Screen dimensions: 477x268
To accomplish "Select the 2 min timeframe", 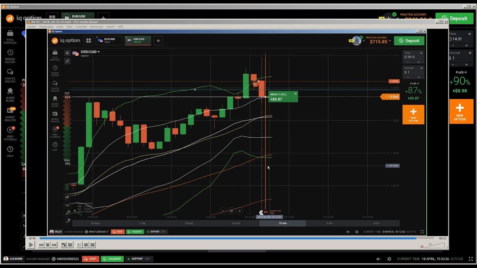I will pos(376,223).
